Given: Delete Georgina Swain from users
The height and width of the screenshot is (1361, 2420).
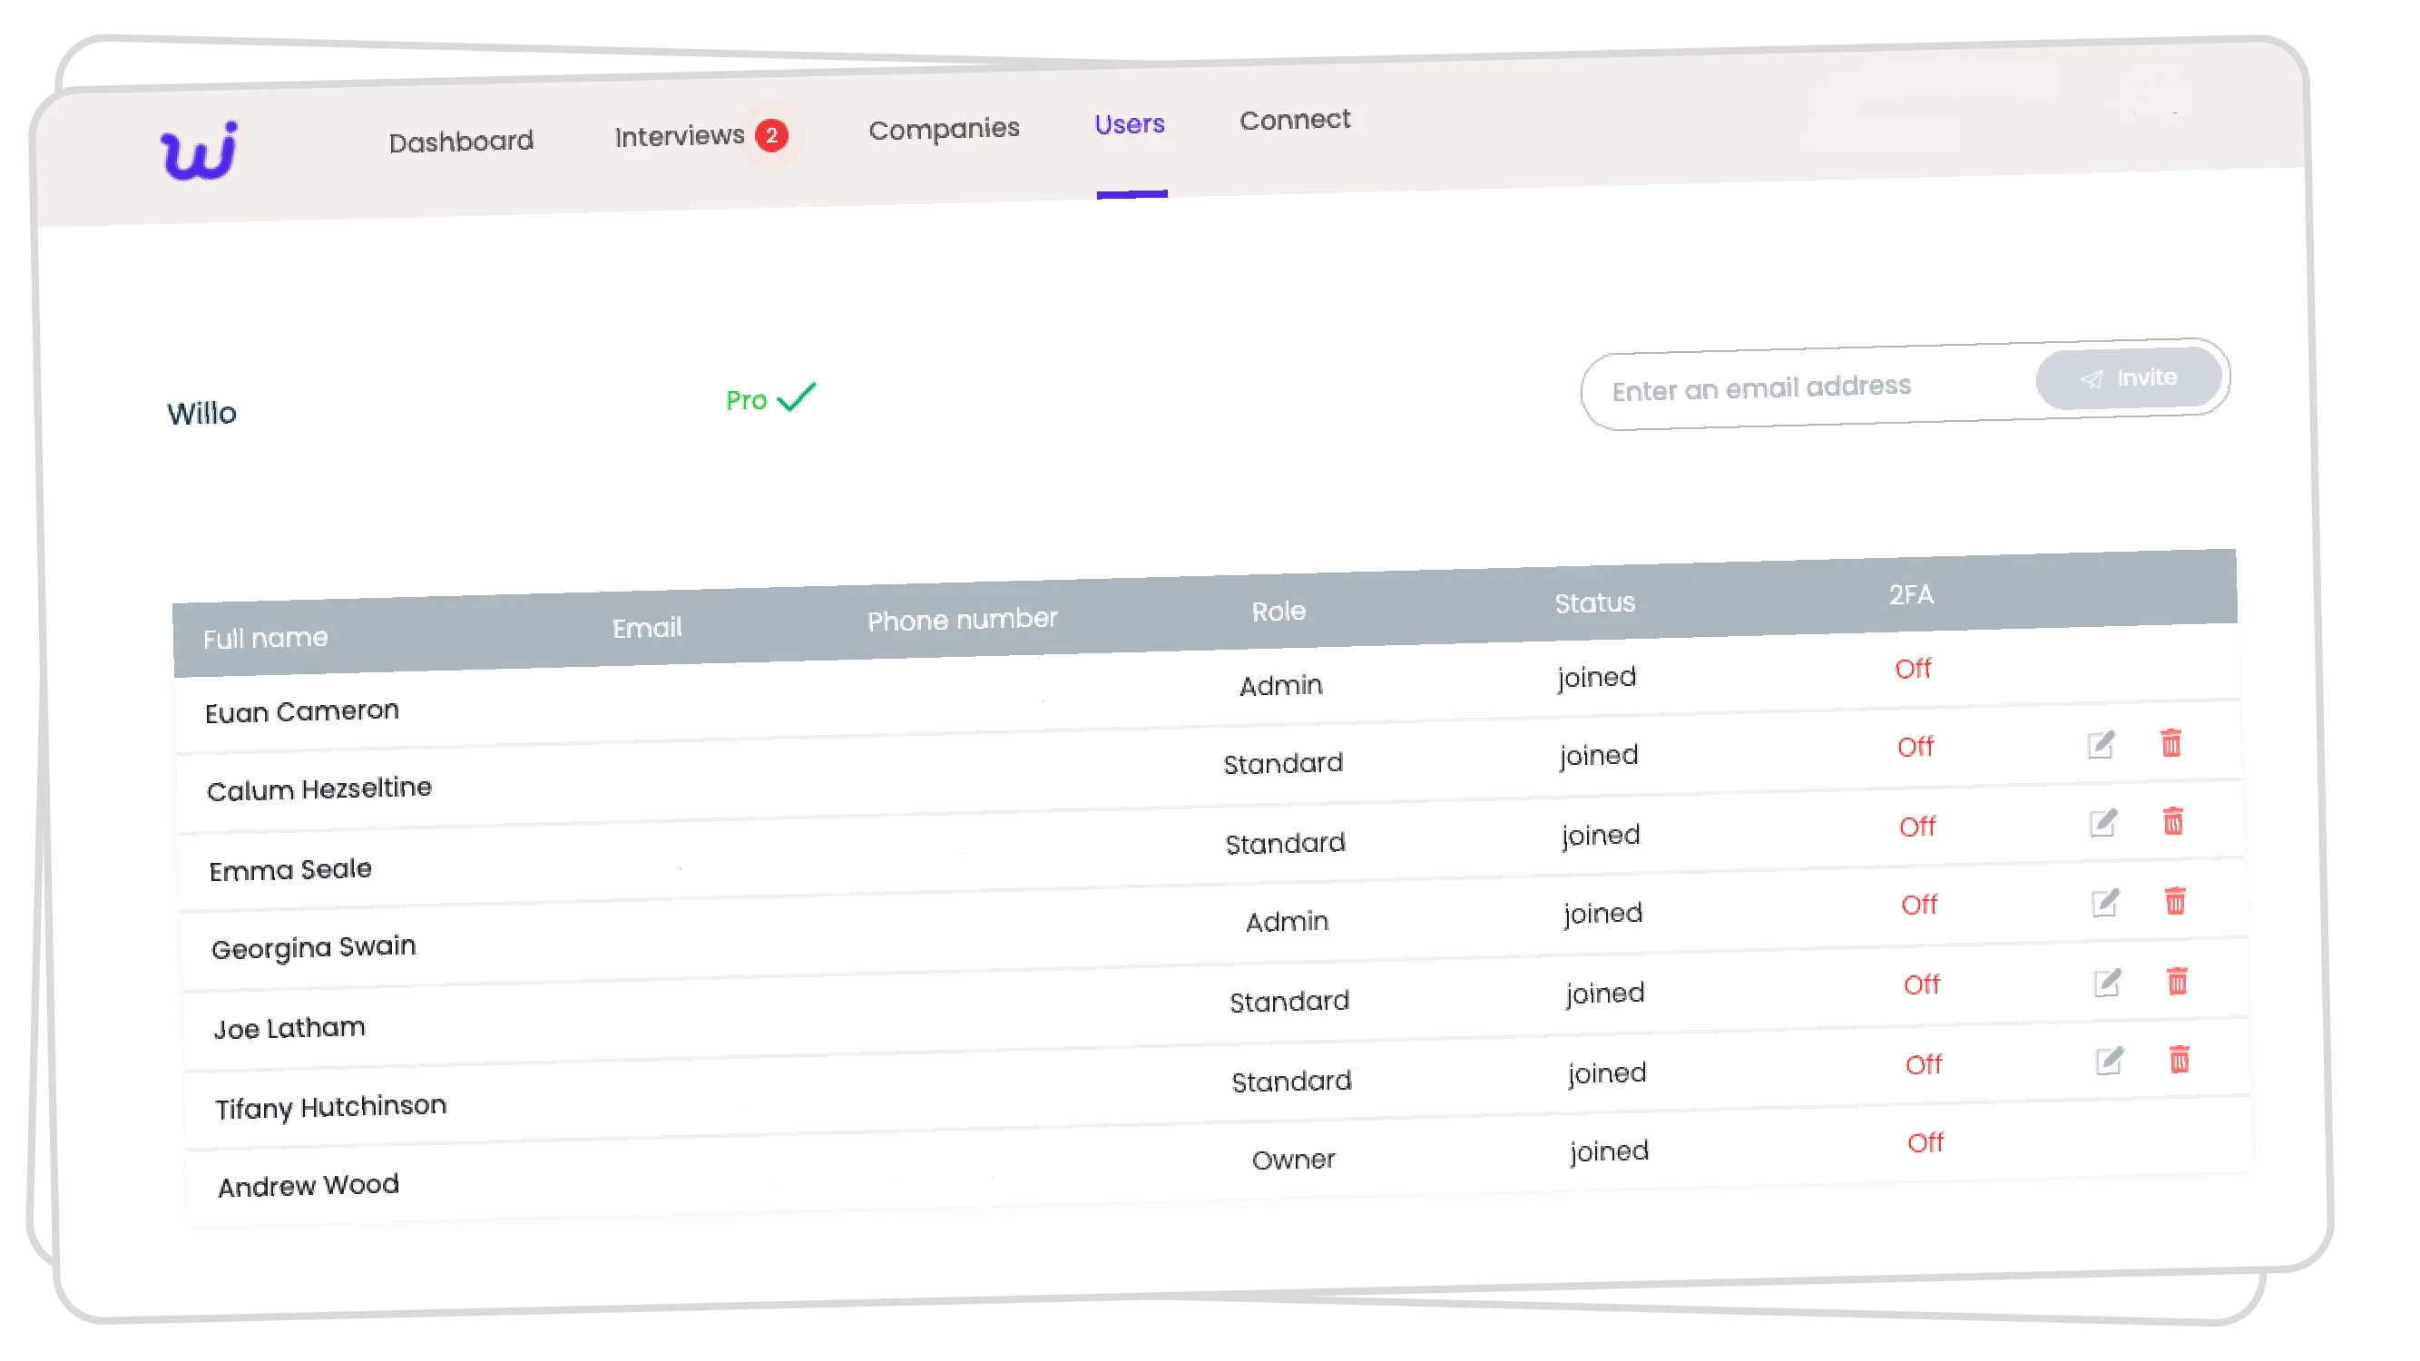Looking at the screenshot, I should (x=2175, y=902).
